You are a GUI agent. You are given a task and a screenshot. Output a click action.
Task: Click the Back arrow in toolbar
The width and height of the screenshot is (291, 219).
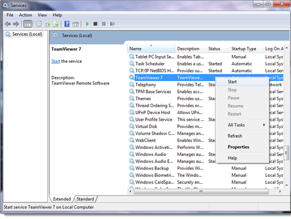click(x=8, y=24)
